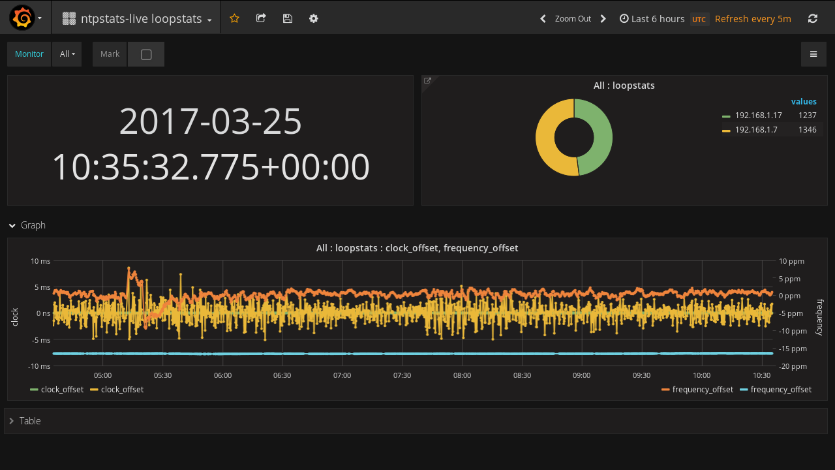
Task: Expand the collapsed Table row
Action: (x=29, y=421)
